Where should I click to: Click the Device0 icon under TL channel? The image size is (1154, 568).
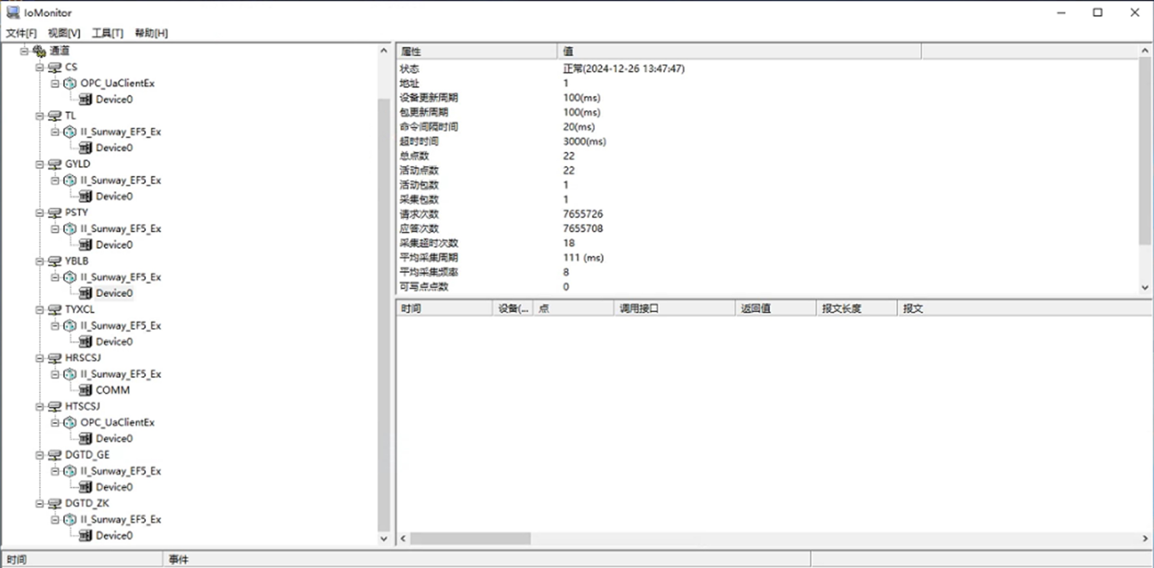(x=85, y=148)
